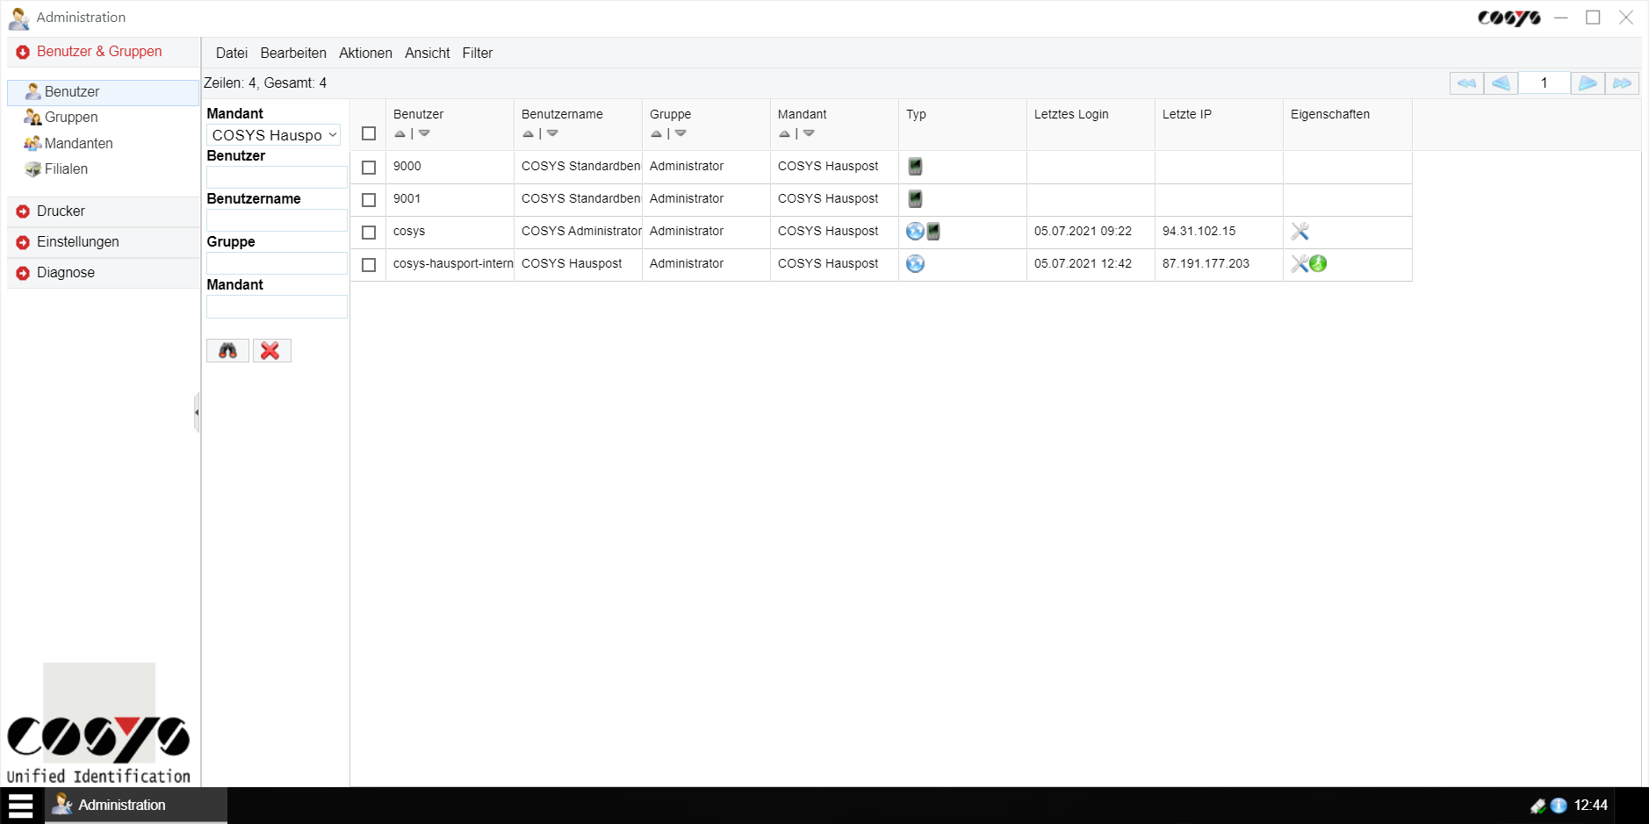Viewport: 1649px width, 824px height.
Task: Sort Mandant column descending
Action: pyautogui.click(x=809, y=134)
